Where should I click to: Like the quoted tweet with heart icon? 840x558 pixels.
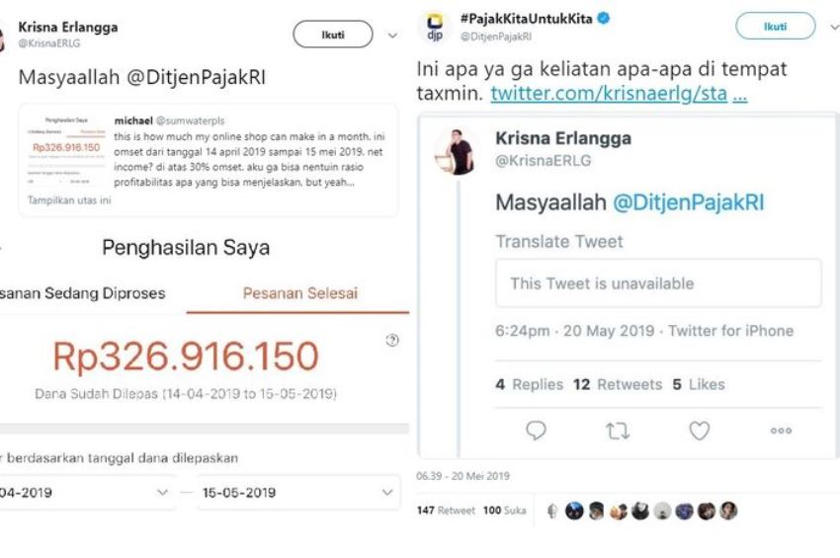coord(699,431)
